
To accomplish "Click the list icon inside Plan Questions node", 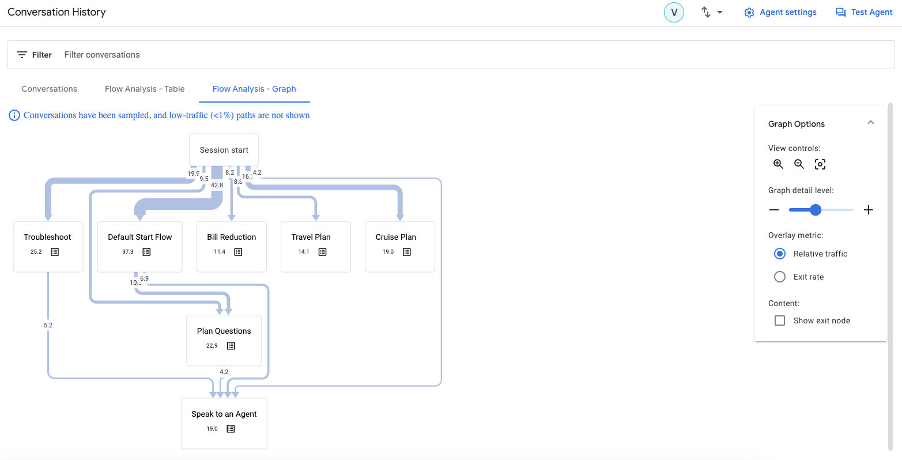I will coord(231,345).
